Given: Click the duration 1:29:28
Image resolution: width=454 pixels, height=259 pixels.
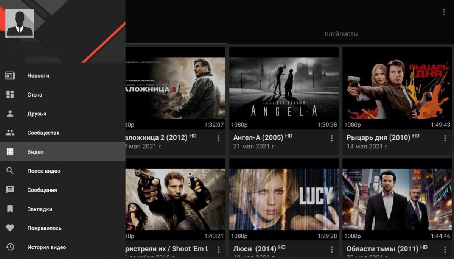Looking at the screenshot, I should coord(327,236).
